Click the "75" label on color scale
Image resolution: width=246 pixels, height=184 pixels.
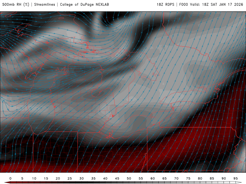point(188,178)
